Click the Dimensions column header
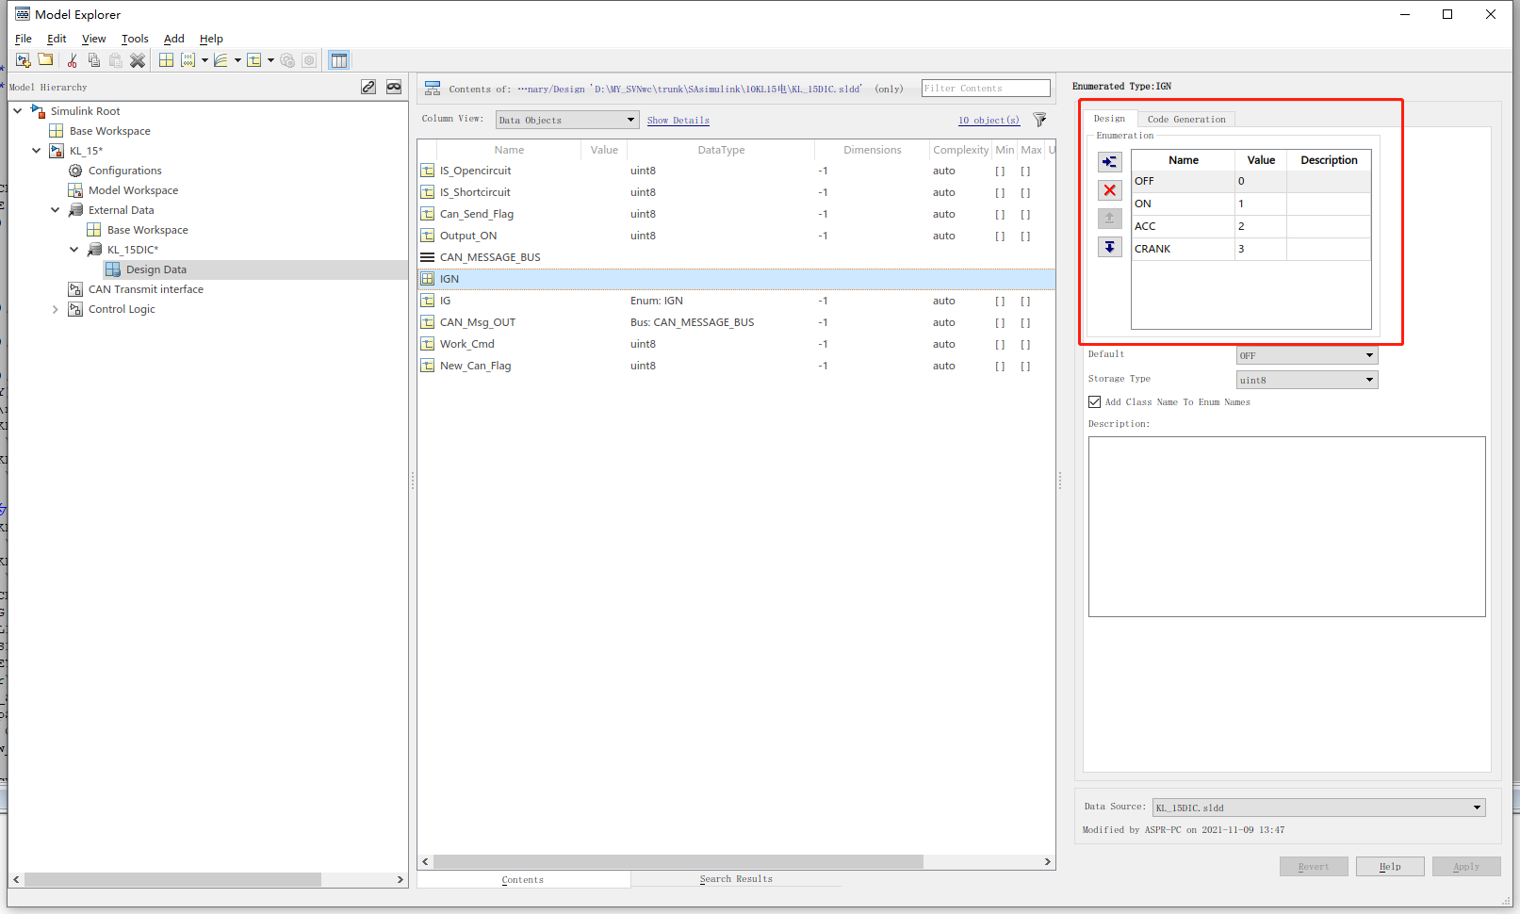This screenshot has width=1520, height=914. coord(873,150)
